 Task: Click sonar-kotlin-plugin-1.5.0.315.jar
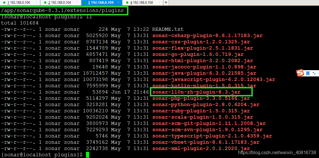coord(204,86)
